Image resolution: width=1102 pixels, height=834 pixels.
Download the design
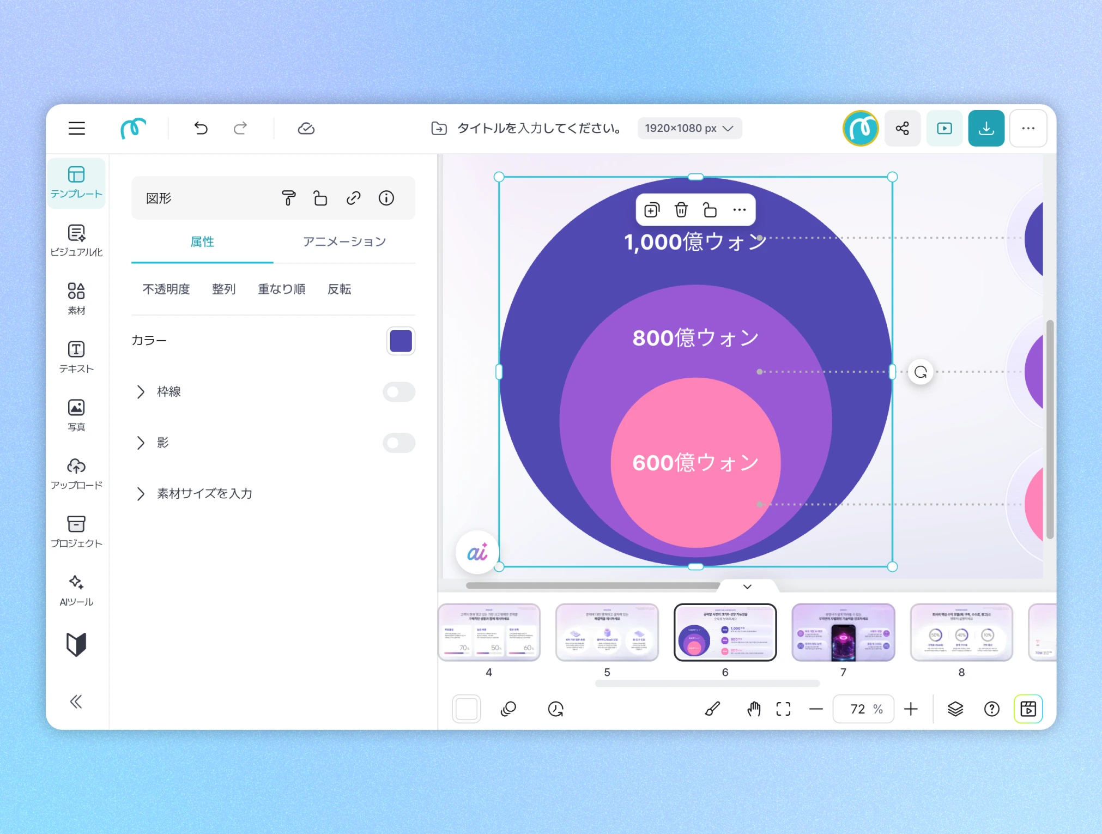click(986, 129)
